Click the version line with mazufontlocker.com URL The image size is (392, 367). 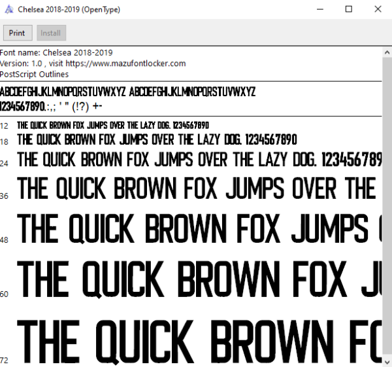(x=93, y=63)
